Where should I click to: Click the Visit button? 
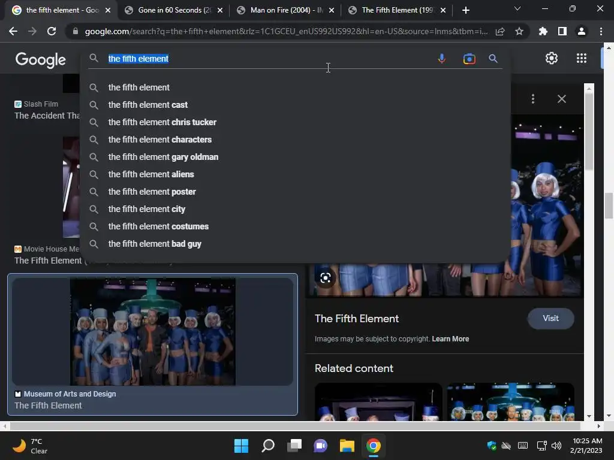[x=550, y=319]
